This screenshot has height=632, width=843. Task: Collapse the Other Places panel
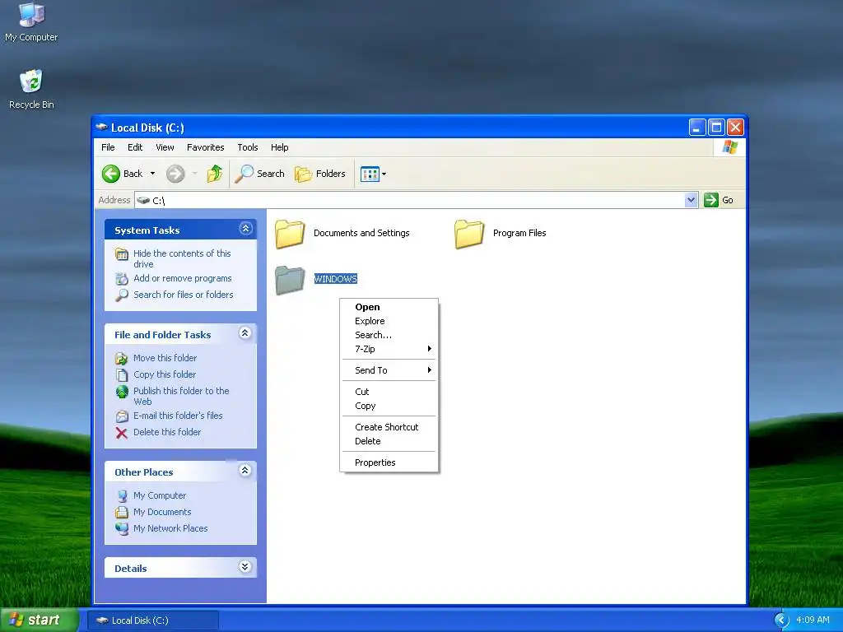tap(245, 471)
